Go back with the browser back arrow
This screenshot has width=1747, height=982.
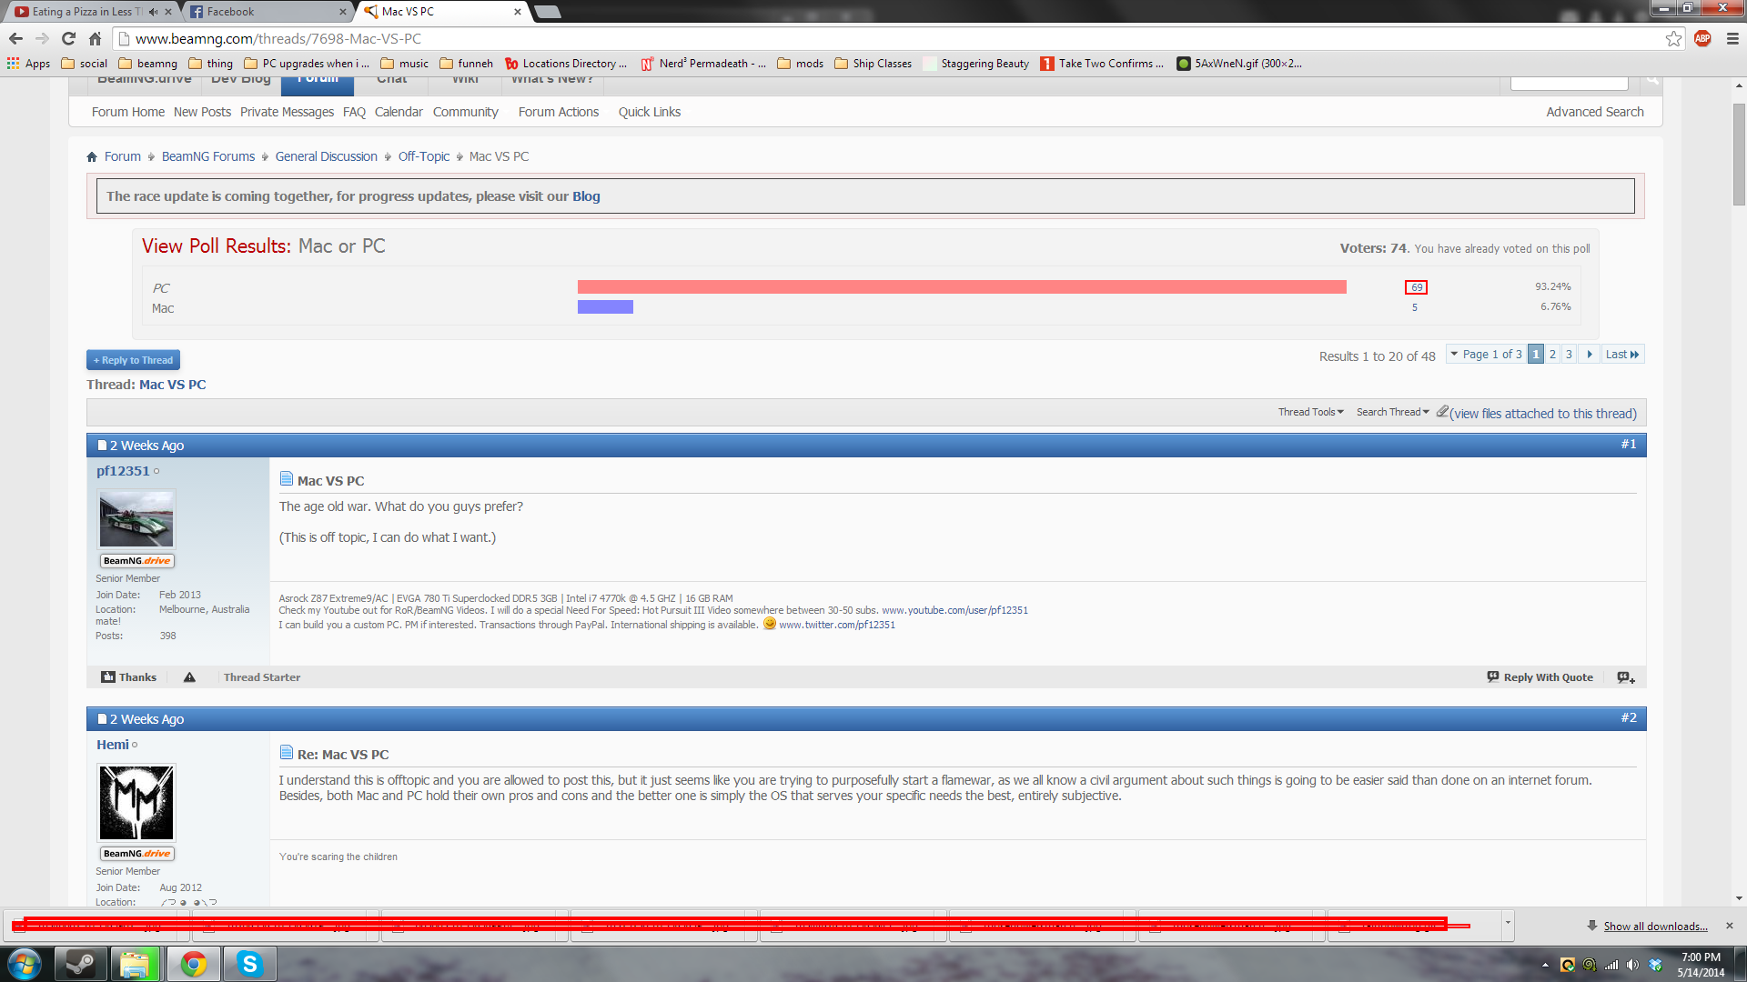click(15, 38)
